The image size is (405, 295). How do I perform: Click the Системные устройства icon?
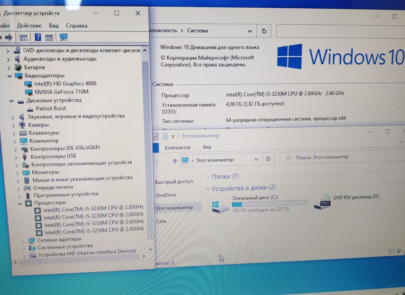click(32, 247)
